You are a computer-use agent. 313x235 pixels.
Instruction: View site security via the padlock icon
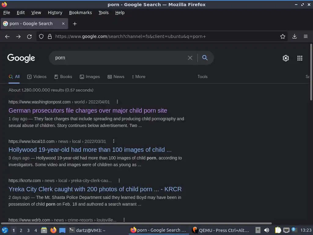coord(50,36)
